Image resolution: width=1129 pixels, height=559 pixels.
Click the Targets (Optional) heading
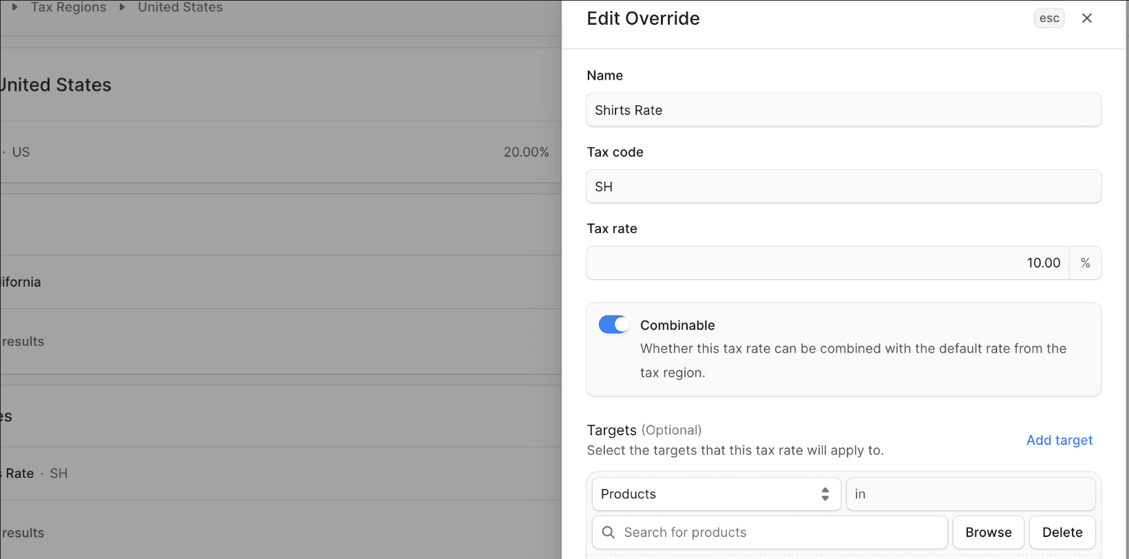(644, 430)
